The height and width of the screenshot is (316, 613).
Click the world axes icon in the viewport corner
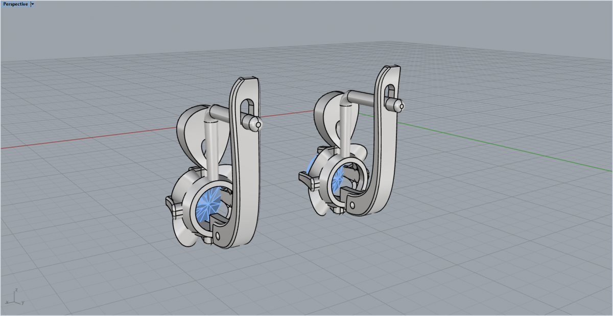click(x=14, y=298)
